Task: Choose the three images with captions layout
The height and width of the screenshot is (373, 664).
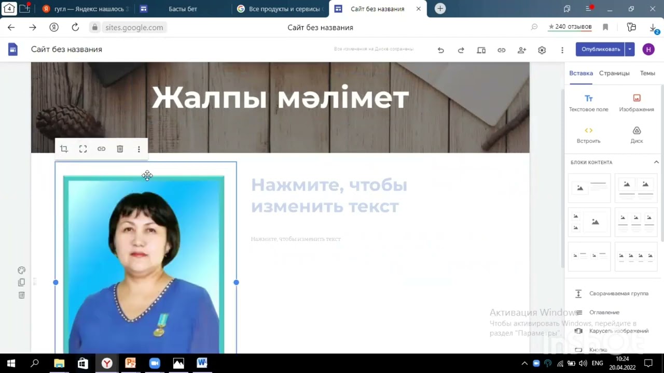Action: [636, 222]
